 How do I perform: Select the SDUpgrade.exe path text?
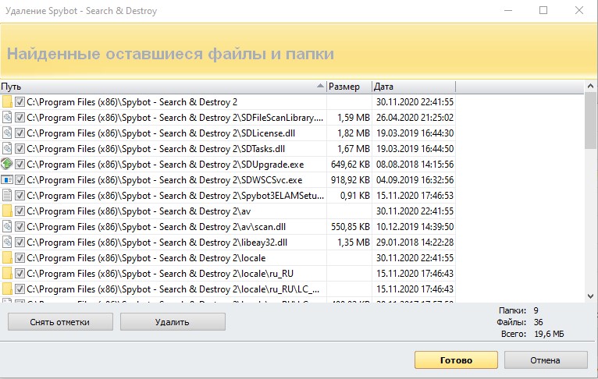point(166,165)
